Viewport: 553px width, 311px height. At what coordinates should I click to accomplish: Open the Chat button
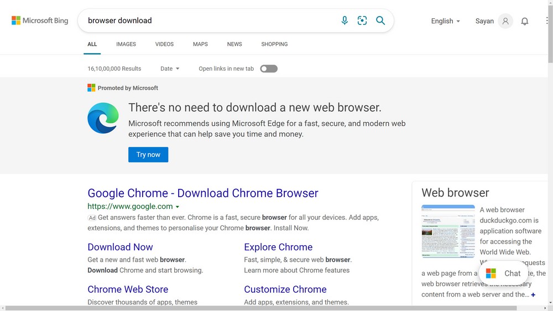click(503, 273)
